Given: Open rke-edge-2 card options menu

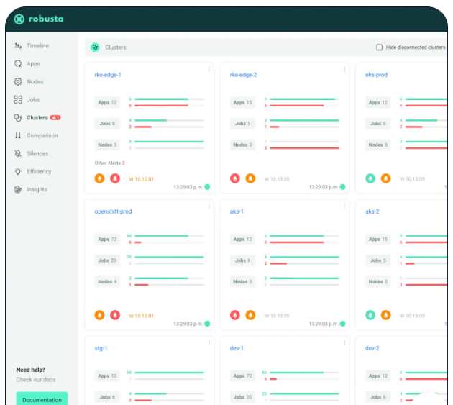Looking at the screenshot, I should tap(344, 69).
